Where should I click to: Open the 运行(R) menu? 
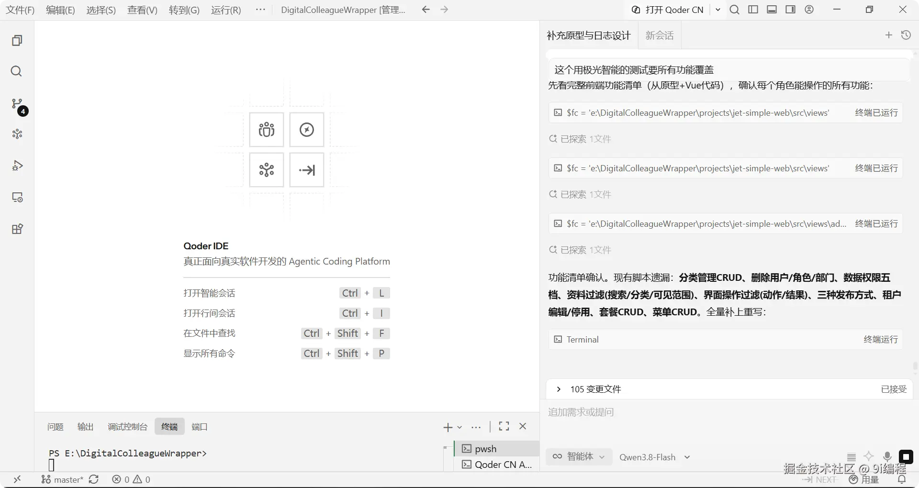(x=226, y=10)
